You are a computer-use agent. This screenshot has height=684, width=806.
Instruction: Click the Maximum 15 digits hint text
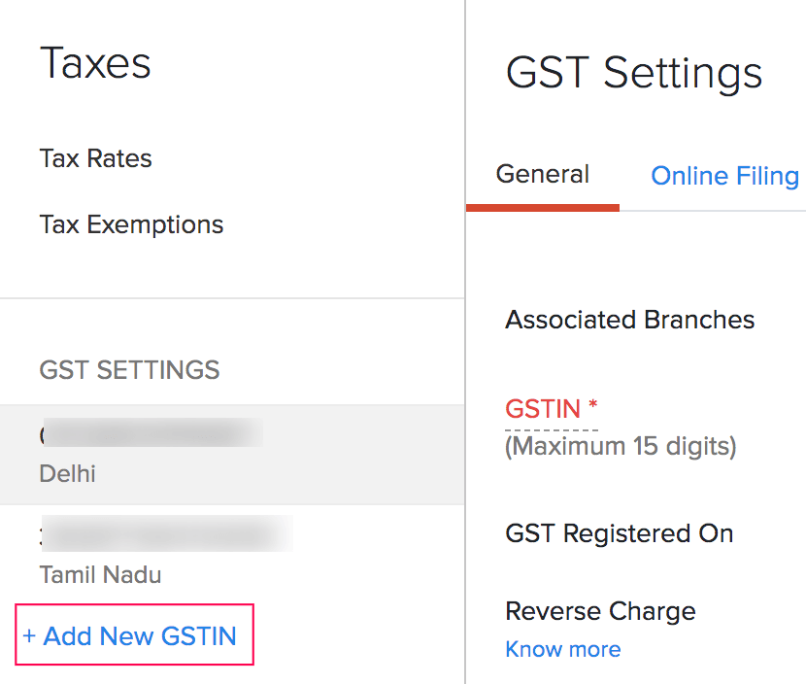click(621, 446)
